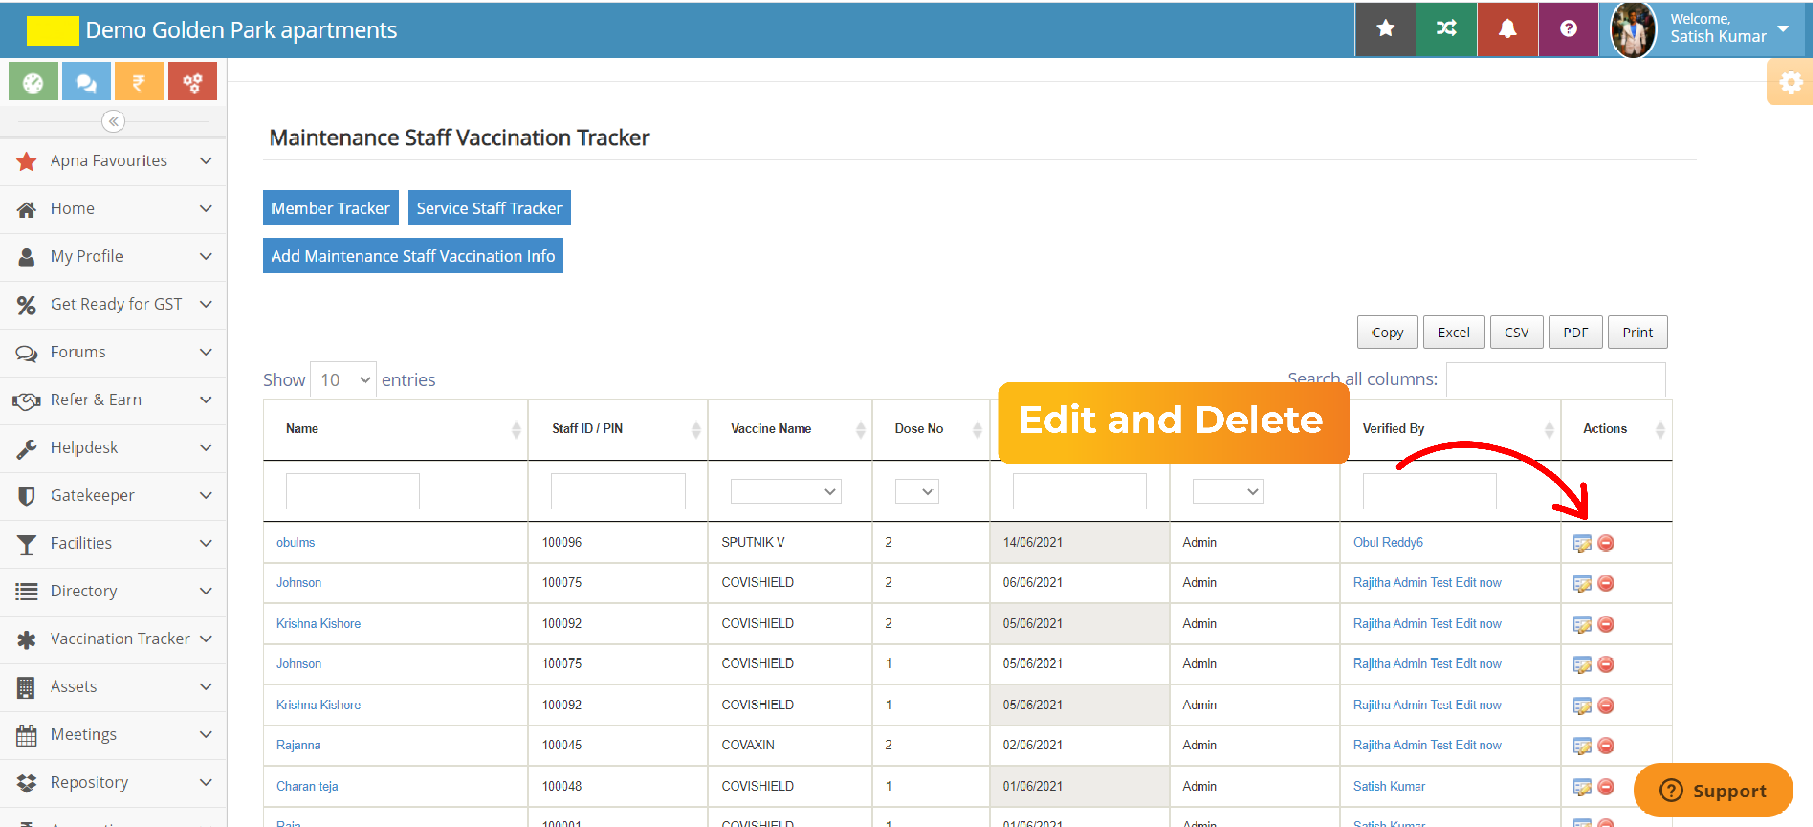
Task: Expand the Forums menu
Action: 113,352
